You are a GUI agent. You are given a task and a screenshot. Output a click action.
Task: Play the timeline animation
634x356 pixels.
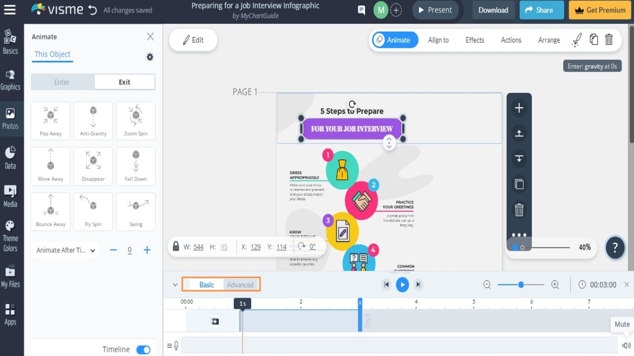402,284
